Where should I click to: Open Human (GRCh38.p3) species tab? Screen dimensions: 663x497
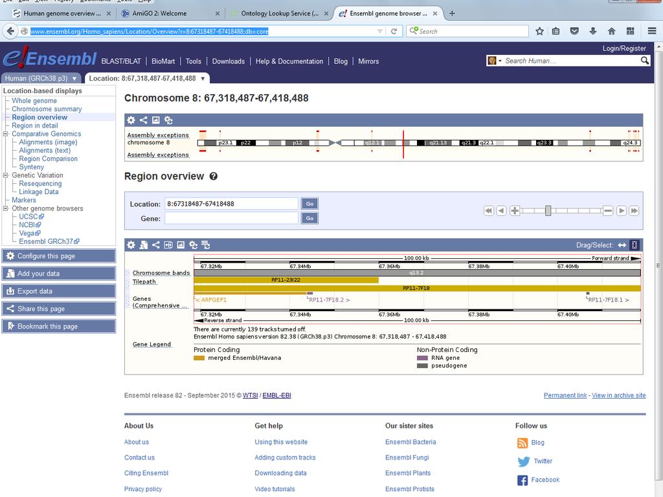coord(36,78)
